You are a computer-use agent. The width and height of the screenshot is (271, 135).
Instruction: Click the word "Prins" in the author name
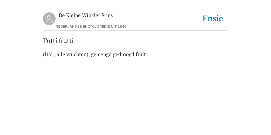pos(107,15)
